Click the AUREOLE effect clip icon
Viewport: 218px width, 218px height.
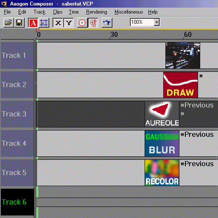162,114
